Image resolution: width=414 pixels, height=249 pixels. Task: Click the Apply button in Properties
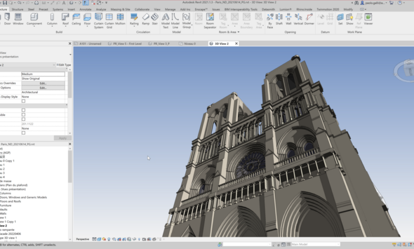pyautogui.click(x=62, y=138)
